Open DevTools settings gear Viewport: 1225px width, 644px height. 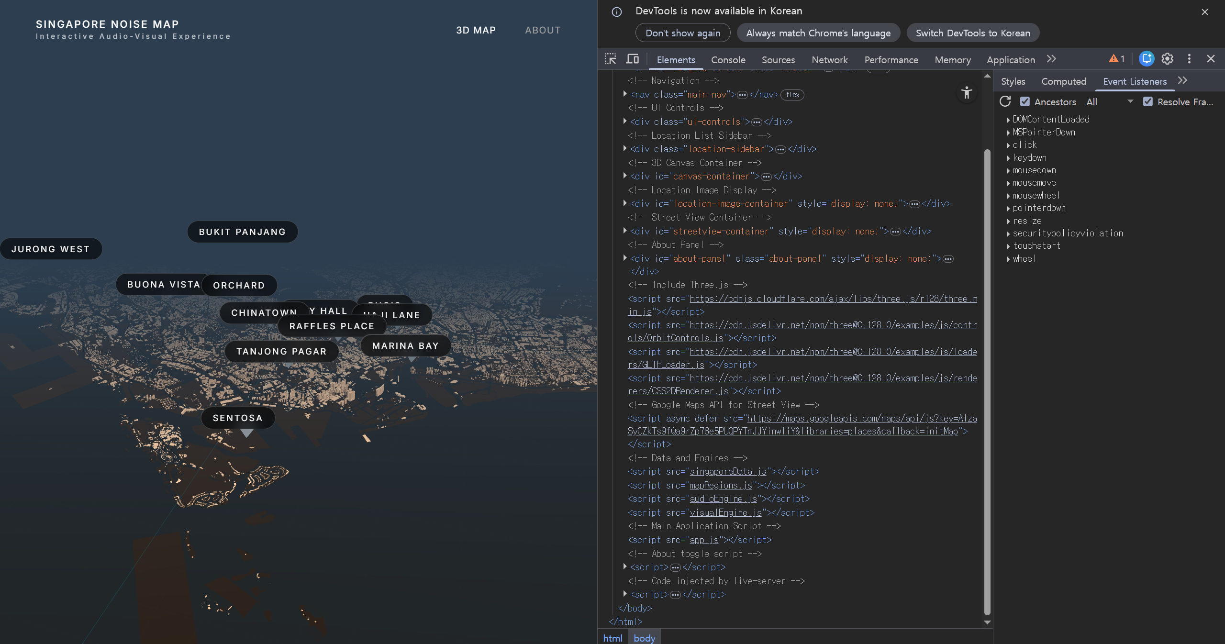[x=1167, y=59]
